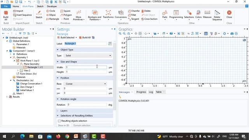
Task: Click the Rotation input field
Action: 87,105
